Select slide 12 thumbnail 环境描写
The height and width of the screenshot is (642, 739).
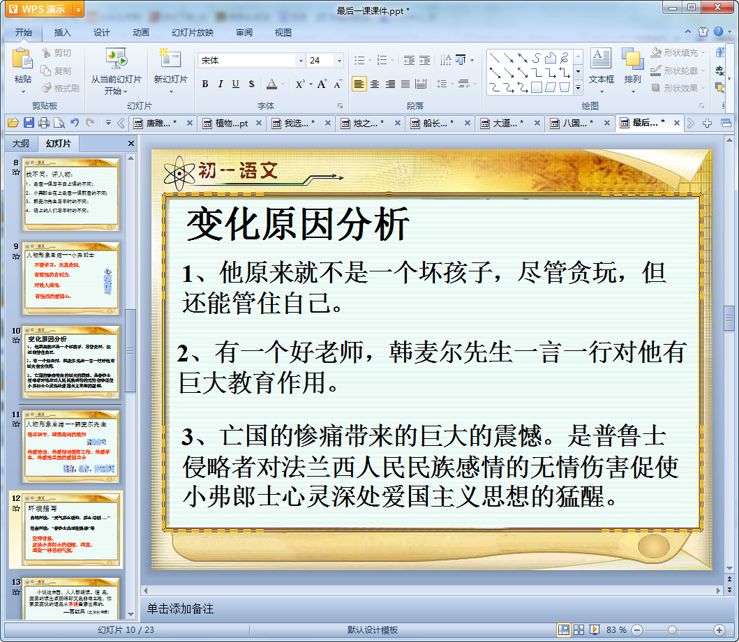[x=70, y=530]
